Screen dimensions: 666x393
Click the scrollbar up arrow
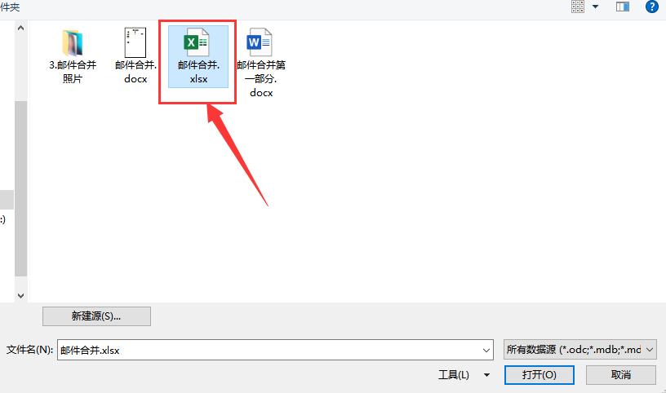(21, 28)
